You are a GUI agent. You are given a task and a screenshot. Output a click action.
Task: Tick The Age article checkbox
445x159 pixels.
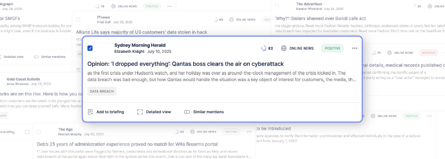pyautogui.click(x=39, y=132)
